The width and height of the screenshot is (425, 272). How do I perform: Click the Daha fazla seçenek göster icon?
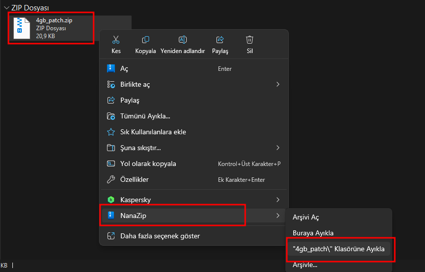click(x=111, y=236)
